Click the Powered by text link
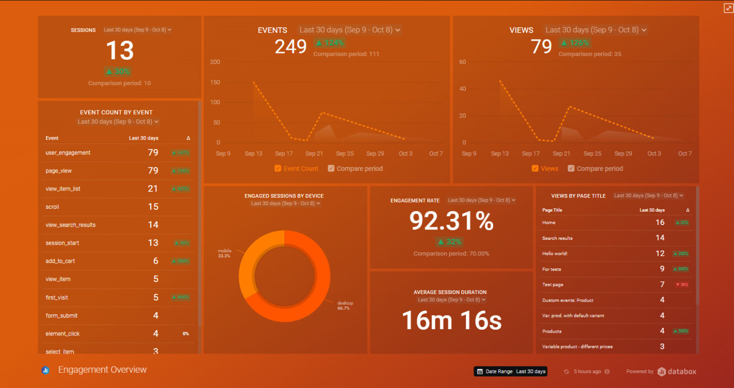 [x=640, y=372]
